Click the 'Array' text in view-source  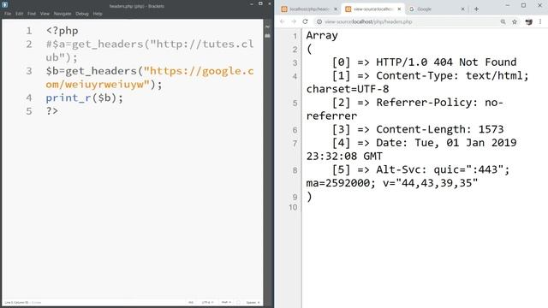point(322,35)
